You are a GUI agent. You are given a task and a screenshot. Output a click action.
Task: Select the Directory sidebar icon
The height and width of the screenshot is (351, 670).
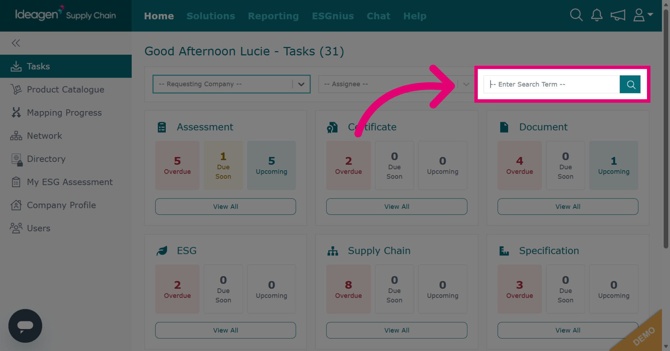click(x=17, y=159)
